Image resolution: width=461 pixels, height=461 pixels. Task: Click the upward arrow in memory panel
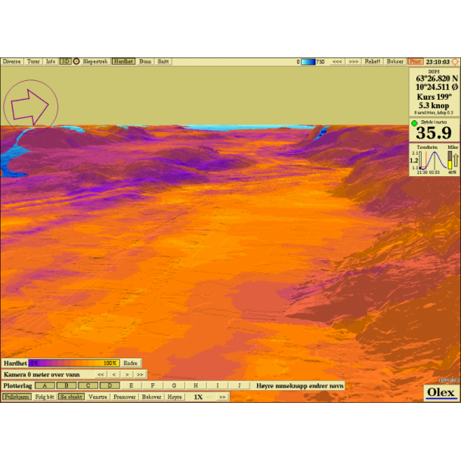pyautogui.click(x=456, y=159)
